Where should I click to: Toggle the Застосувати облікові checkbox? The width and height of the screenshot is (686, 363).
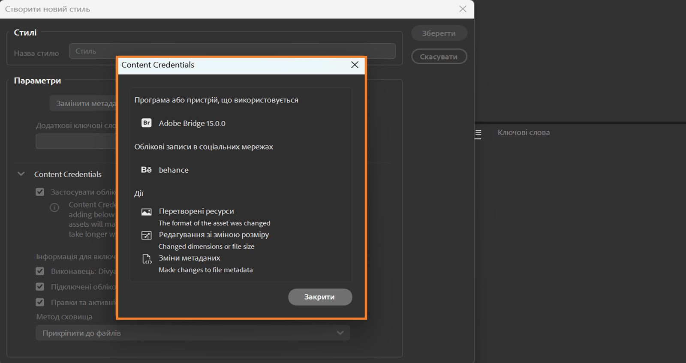[x=40, y=192]
